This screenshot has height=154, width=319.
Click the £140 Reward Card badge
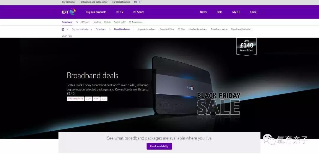point(246,46)
